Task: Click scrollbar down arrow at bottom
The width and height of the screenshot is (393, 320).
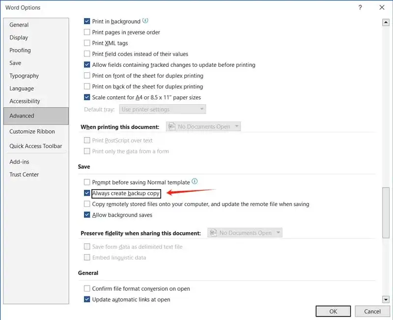Action: coord(386,299)
